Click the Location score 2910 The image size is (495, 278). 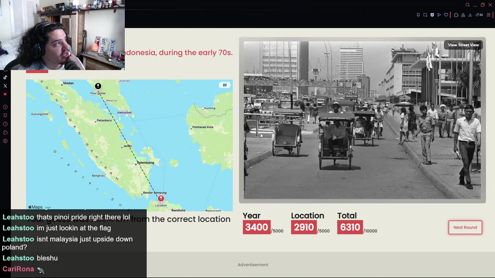(304, 227)
